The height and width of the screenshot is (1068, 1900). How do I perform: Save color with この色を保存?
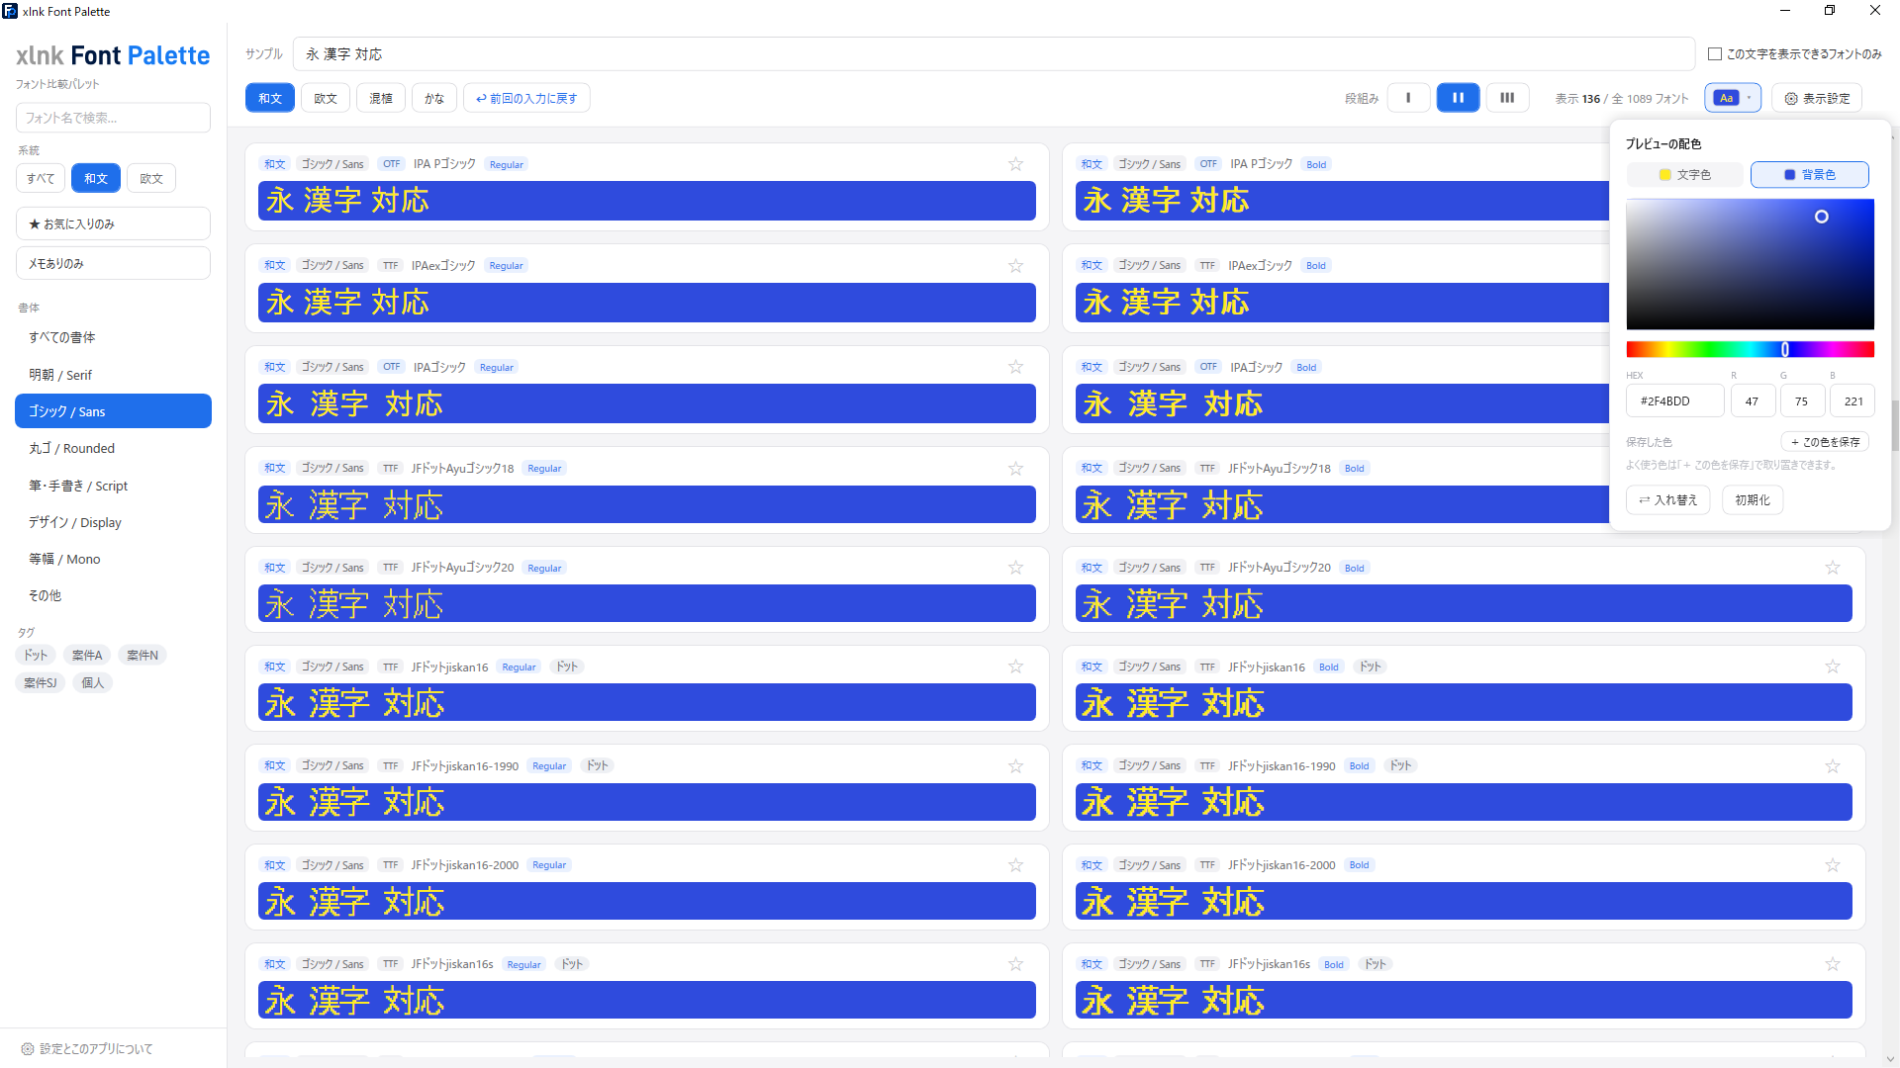coord(1825,442)
